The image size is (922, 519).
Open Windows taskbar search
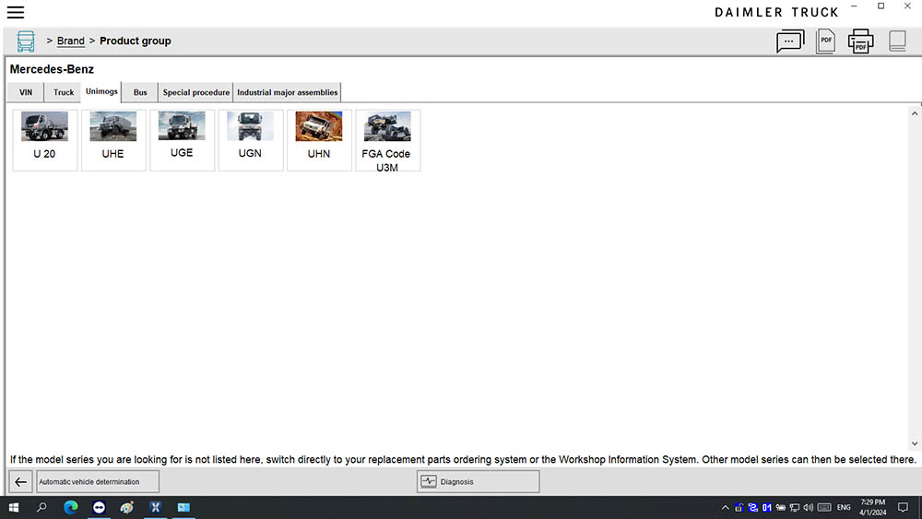point(41,507)
